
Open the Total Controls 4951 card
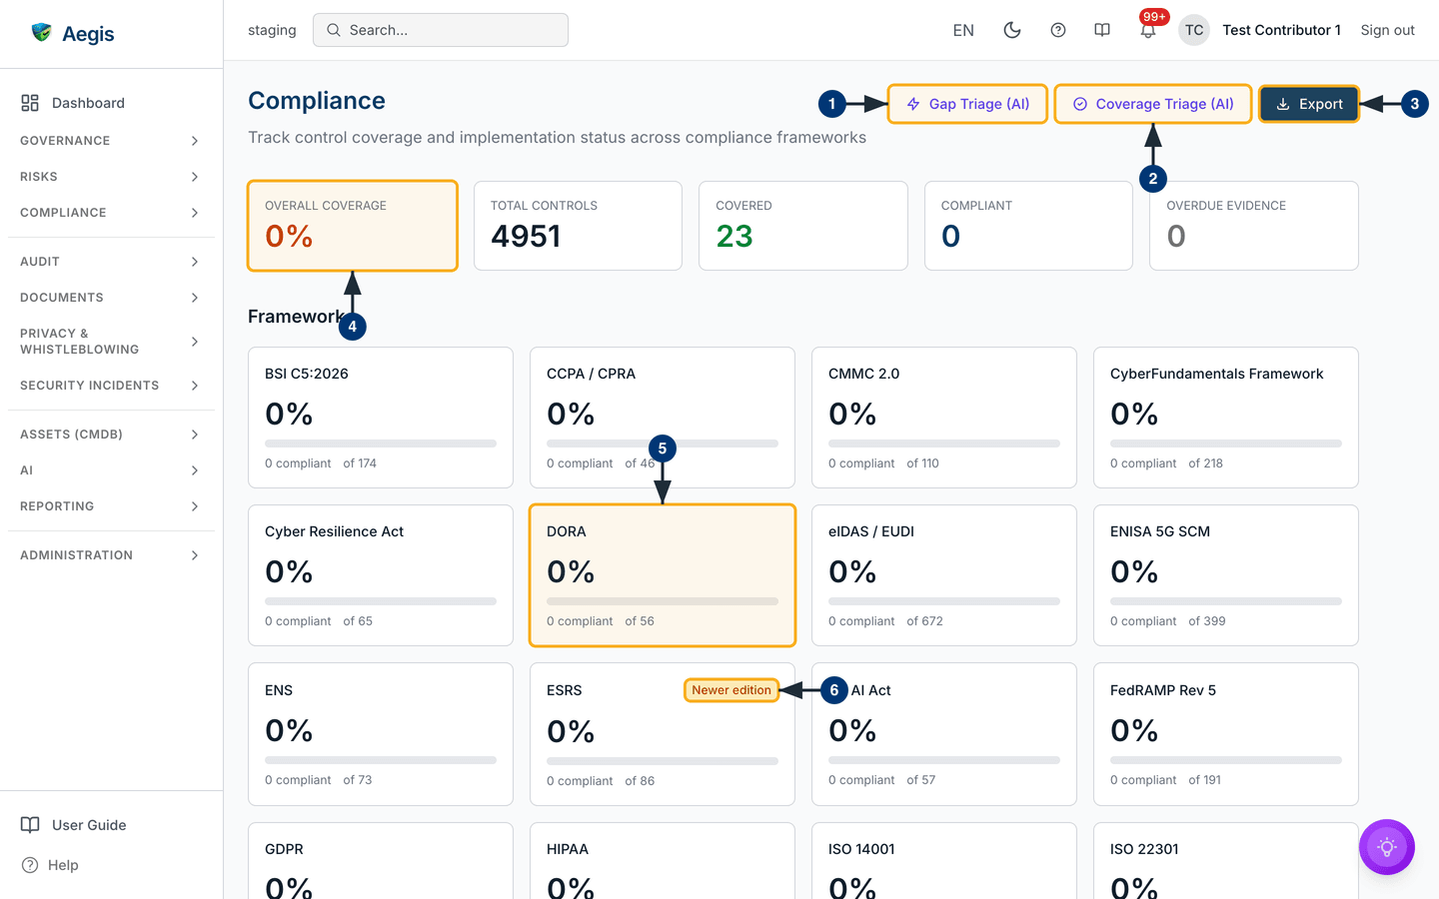[x=578, y=226]
